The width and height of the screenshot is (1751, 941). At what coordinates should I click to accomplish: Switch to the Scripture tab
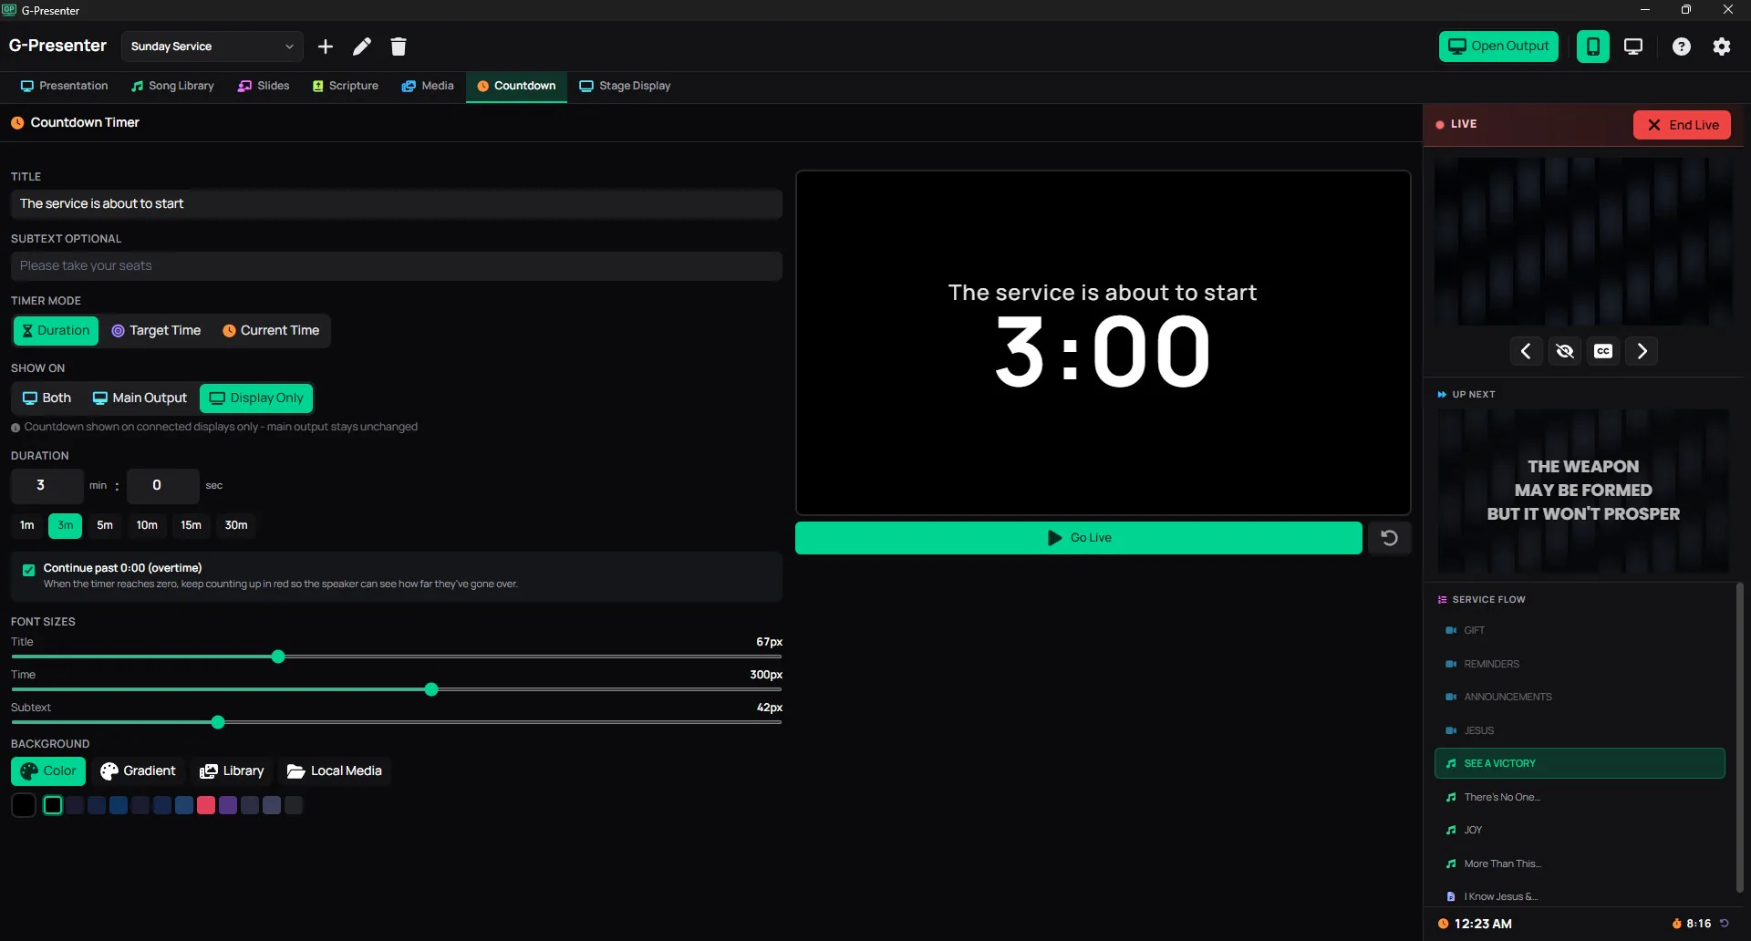pyautogui.click(x=345, y=86)
